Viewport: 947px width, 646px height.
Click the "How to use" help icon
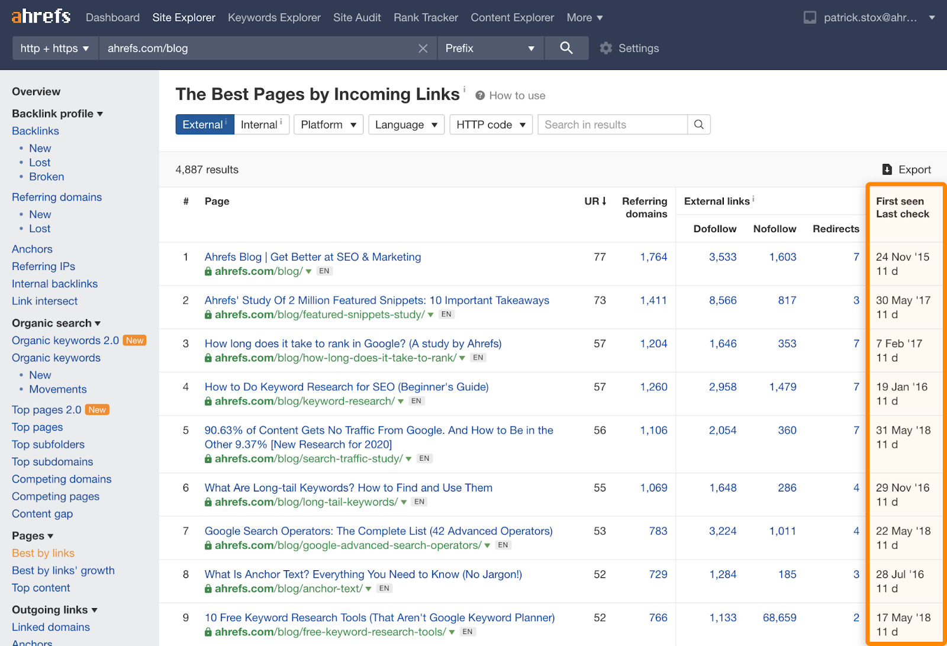480,95
